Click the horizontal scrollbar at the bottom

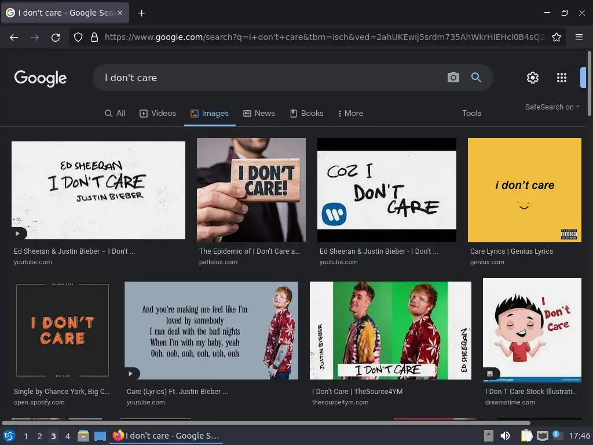pos(266,423)
